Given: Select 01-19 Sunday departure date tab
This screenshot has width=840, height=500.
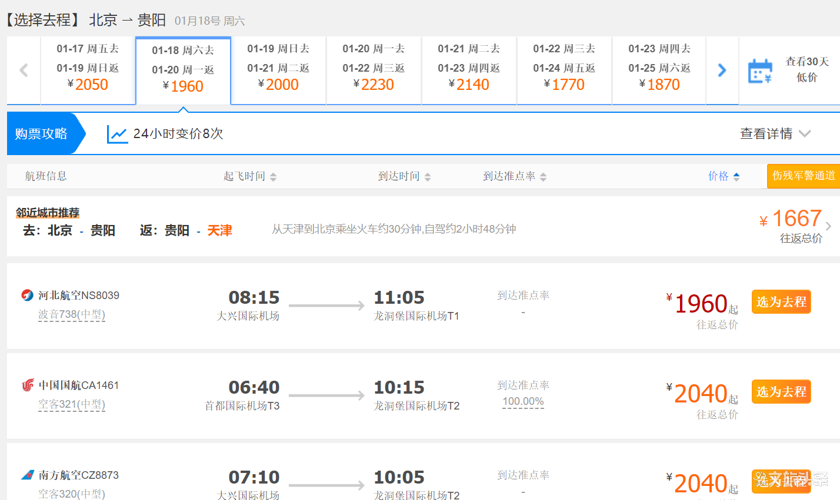Looking at the screenshot, I should 278,71.
